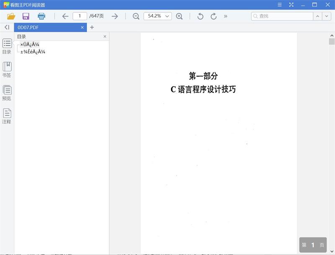Click the page number input field
The height and width of the screenshot is (255, 335).
tap(80, 16)
